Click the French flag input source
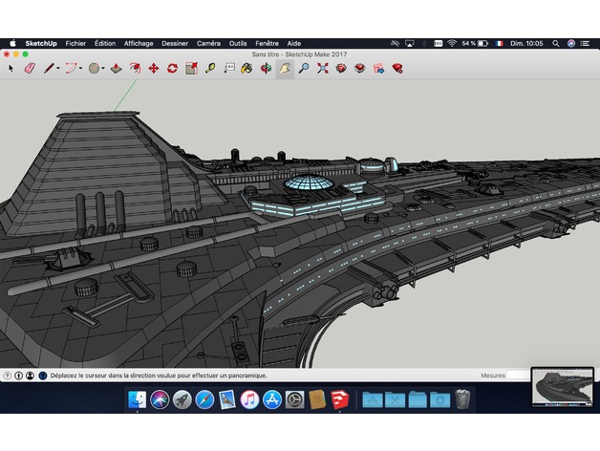This screenshot has height=451, width=600. click(x=499, y=43)
